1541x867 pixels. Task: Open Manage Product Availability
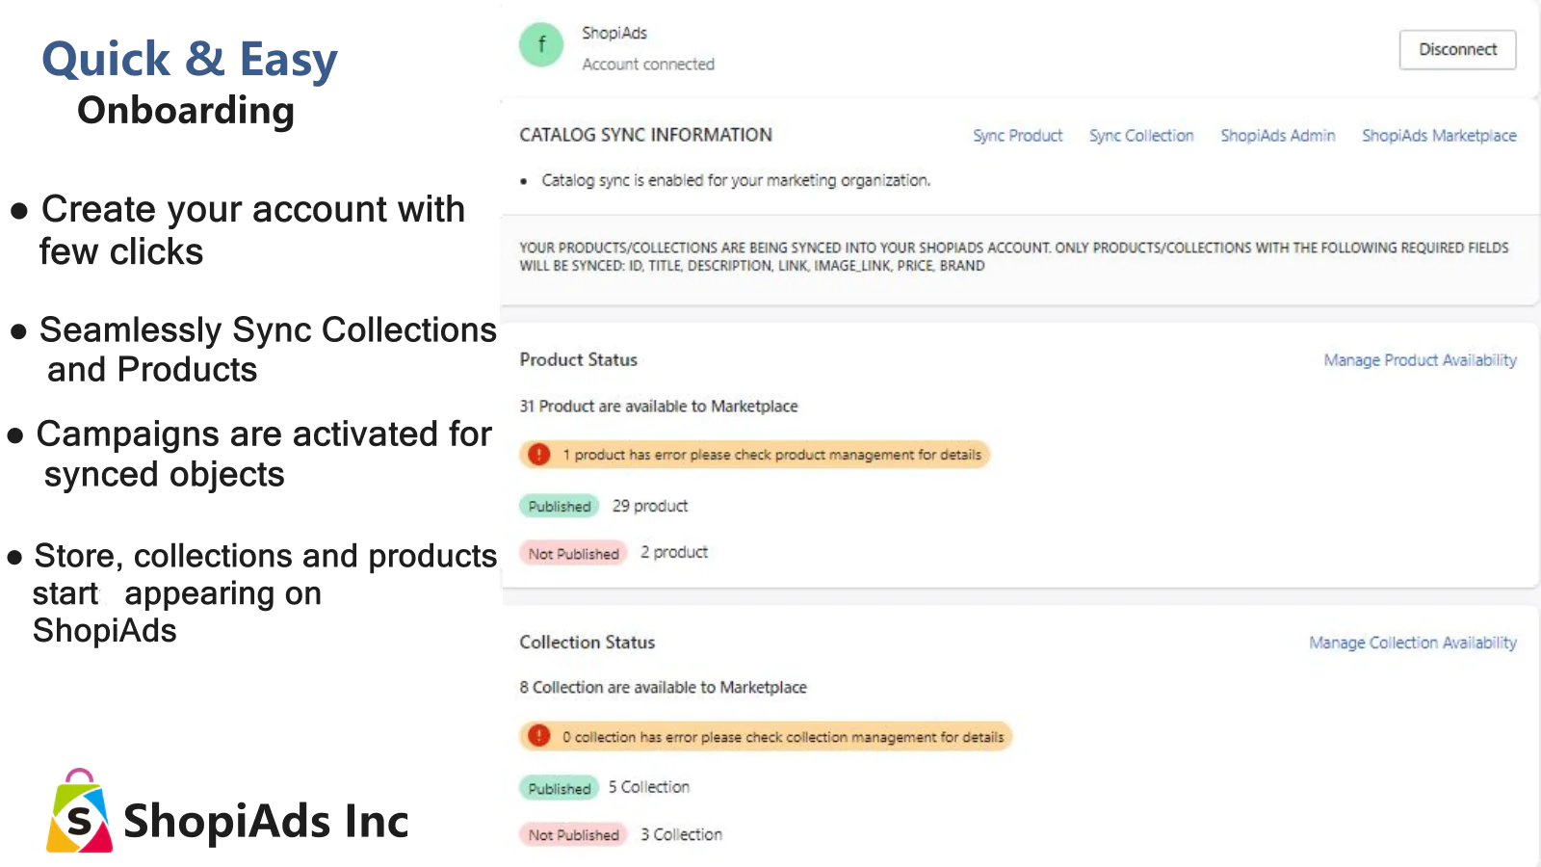tap(1420, 360)
